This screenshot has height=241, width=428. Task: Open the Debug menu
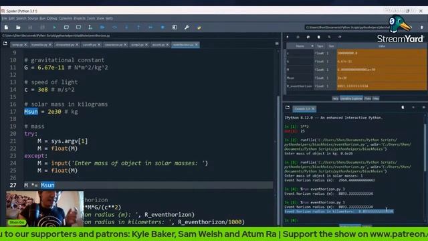[52, 18]
